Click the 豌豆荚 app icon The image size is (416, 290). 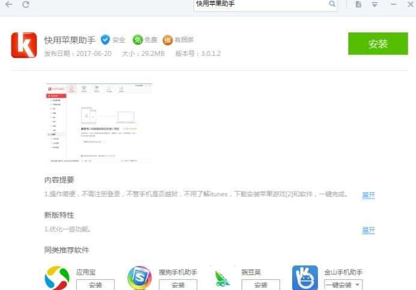tap(222, 279)
